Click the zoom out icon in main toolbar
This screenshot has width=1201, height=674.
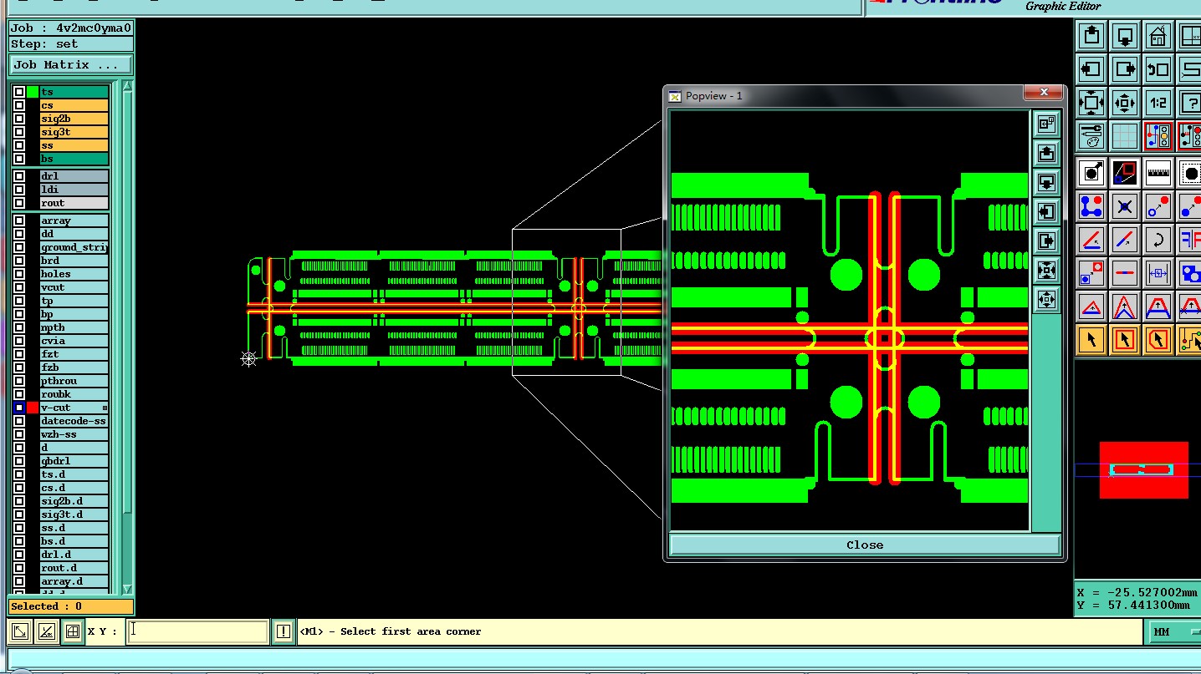[x=1125, y=103]
